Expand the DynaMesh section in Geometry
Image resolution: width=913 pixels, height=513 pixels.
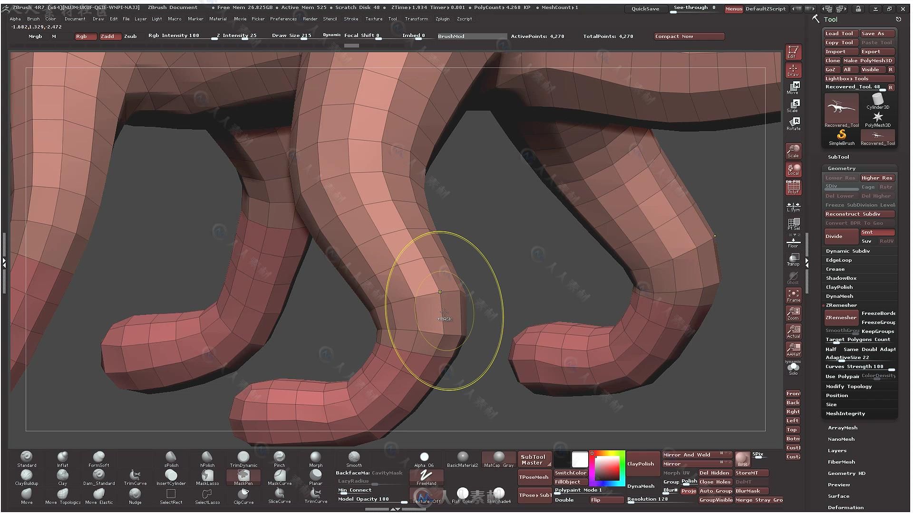(839, 296)
